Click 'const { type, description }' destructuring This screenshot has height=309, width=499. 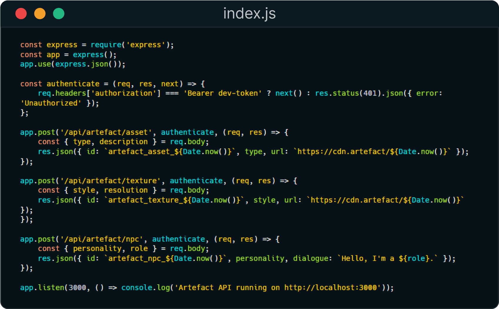tap(97, 142)
